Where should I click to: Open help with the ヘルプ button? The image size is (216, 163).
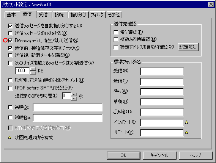pyautogui.click(x=196, y=155)
